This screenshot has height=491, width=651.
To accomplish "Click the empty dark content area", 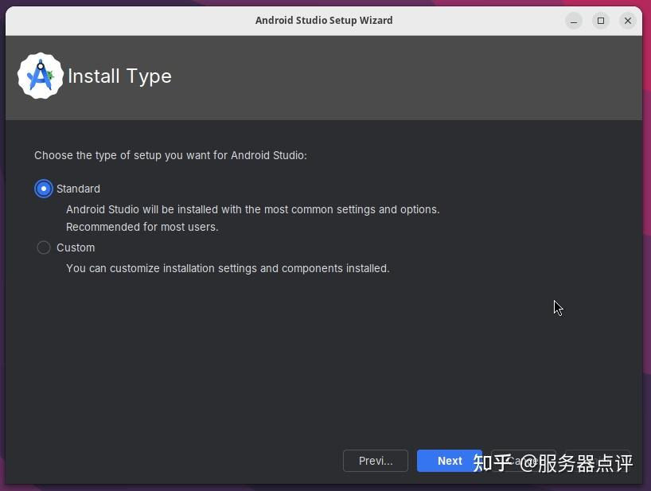I will (318, 358).
